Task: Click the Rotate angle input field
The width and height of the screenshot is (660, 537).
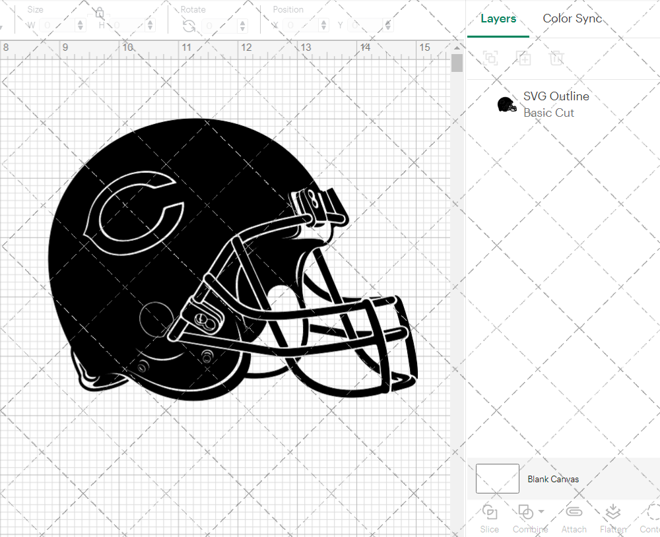Action: (x=220, y=26)
